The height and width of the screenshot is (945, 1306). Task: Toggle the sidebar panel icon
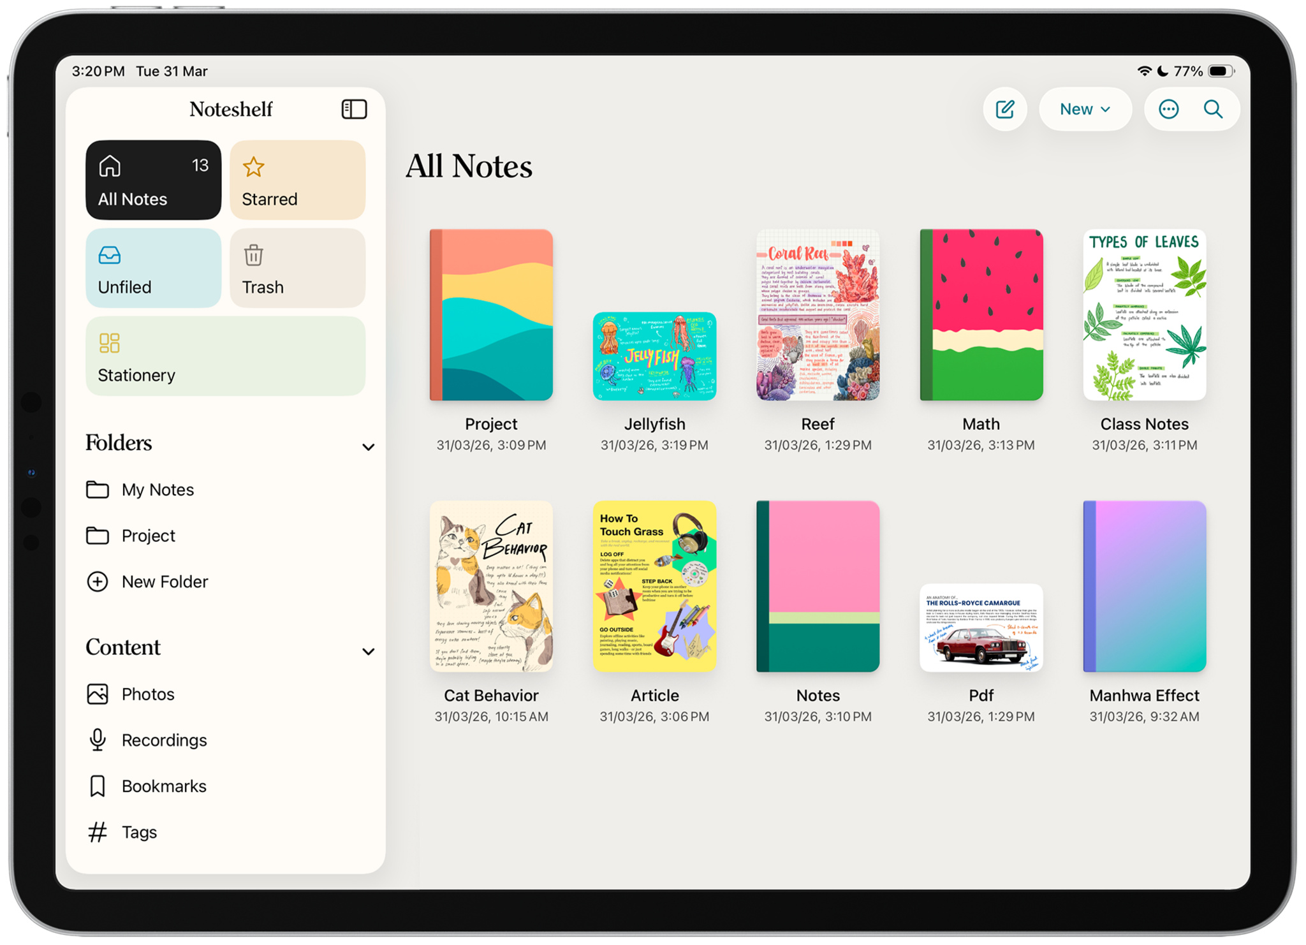point(354,109)
